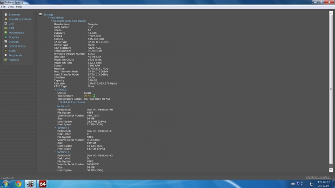Image resolution: width=335 pixels, height=188 pixels.
Task: Collapse the Hard drives tree node
Action: tap(48, 18)
